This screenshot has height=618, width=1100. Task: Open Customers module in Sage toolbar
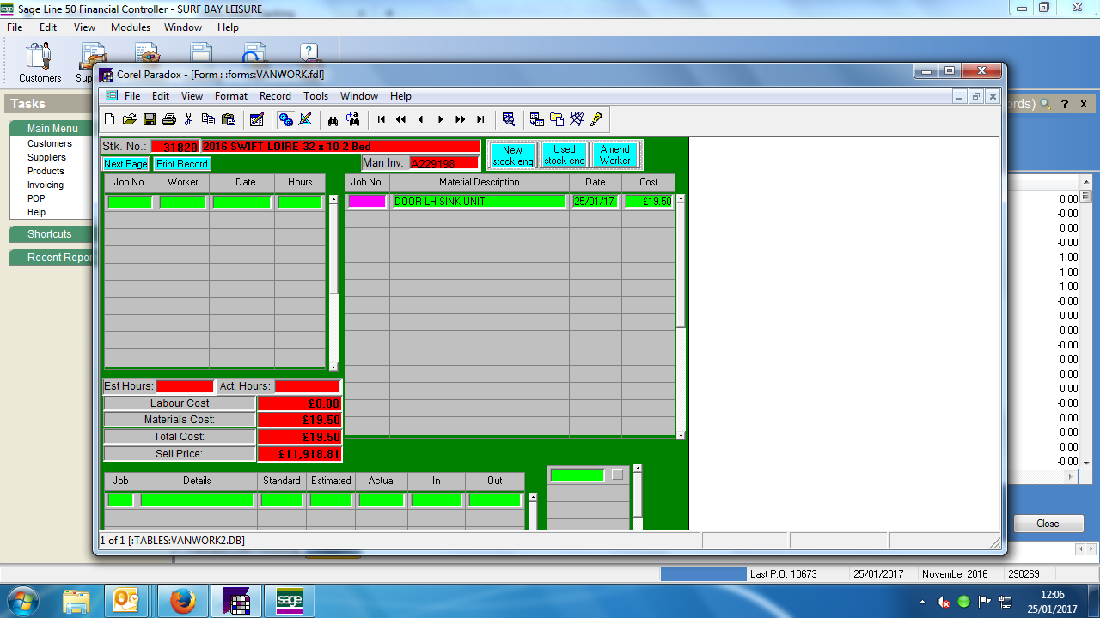pos(40,63)
